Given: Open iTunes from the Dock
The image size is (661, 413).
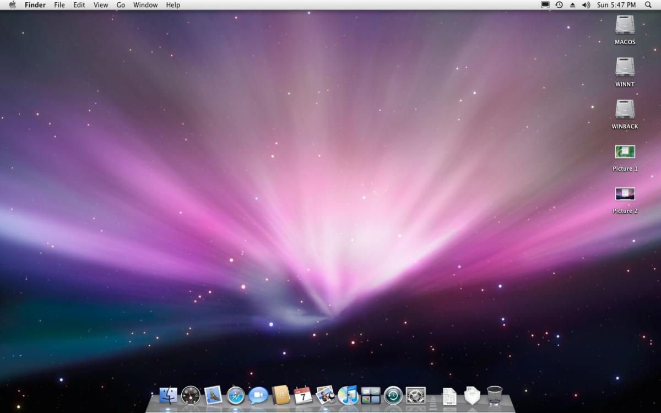Looking at the screenshot, I should tap(348, 395).
